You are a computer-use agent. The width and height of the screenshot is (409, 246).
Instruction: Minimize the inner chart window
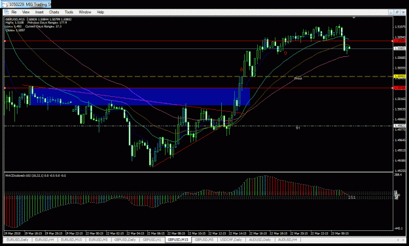coord(391,12)
